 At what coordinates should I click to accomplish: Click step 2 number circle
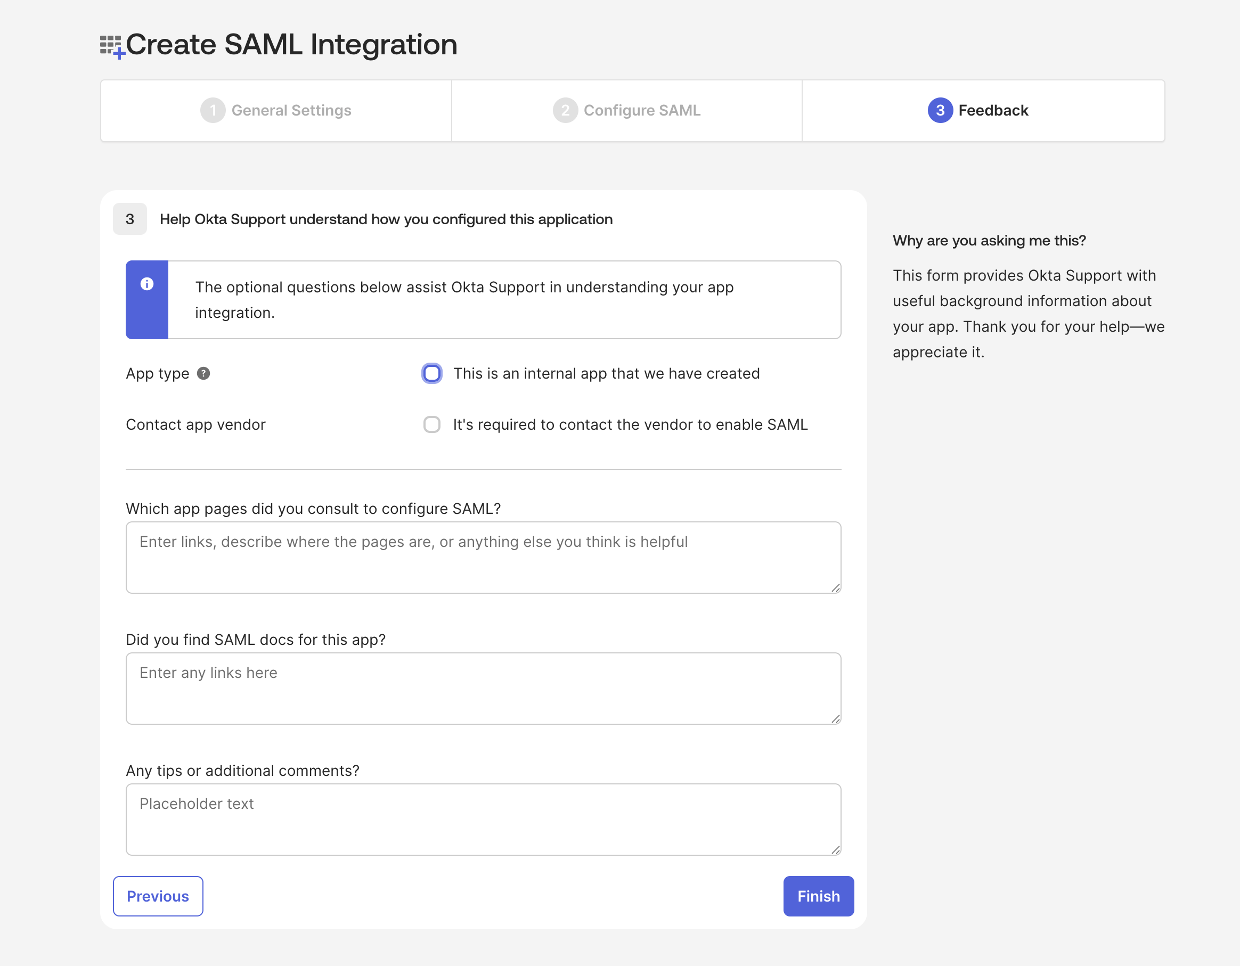click(x=565, y=110)
